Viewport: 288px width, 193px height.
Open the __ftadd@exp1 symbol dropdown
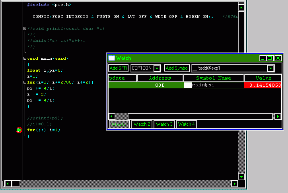pyautogui.click(x=271, y=68)
